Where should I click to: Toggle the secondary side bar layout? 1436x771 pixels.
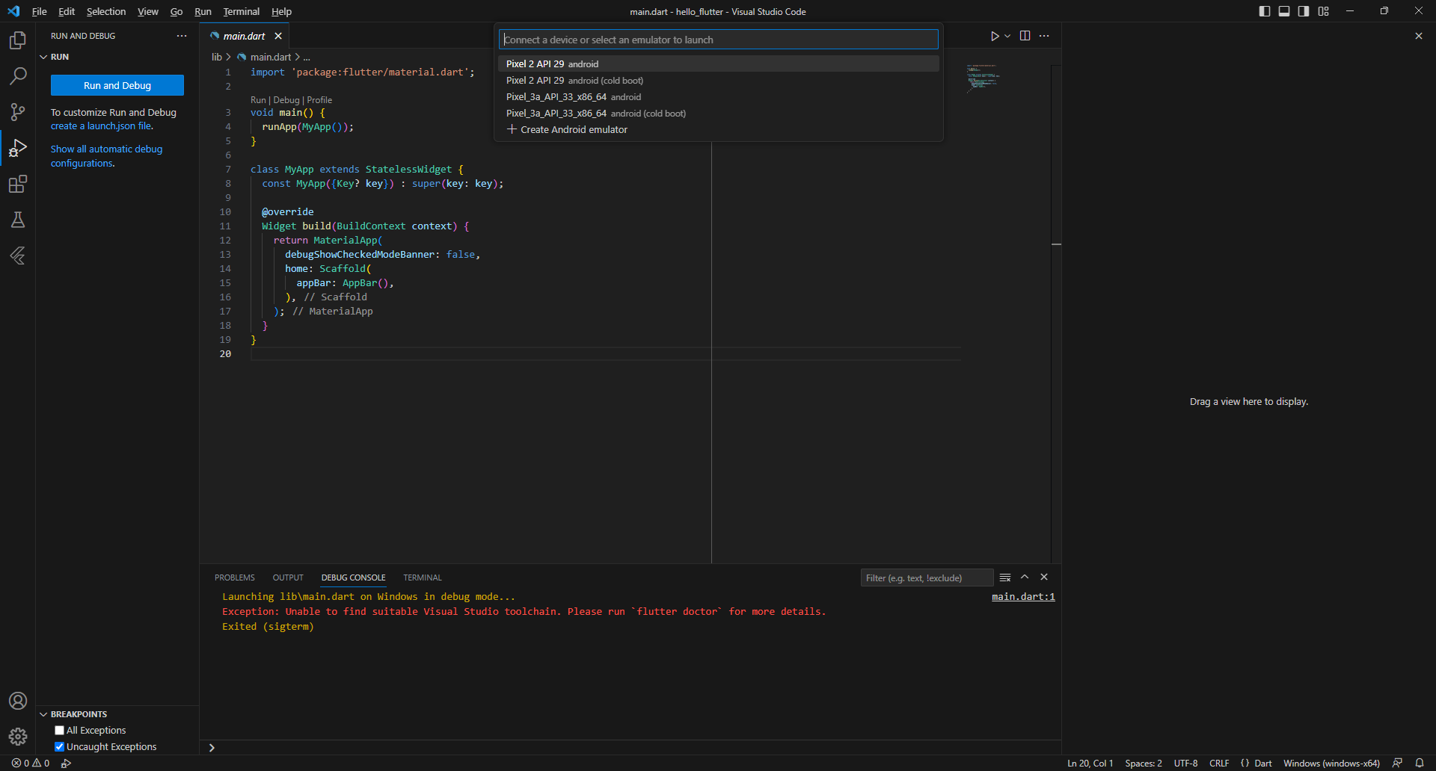point(1304,11)
